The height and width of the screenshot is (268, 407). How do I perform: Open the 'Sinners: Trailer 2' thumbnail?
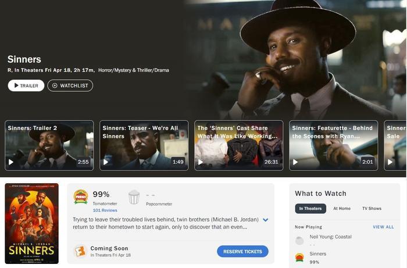[x=49, y=145]
